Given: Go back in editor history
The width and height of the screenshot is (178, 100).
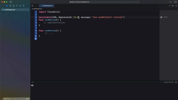Looking at the screenshot, I should pos(36,6).
